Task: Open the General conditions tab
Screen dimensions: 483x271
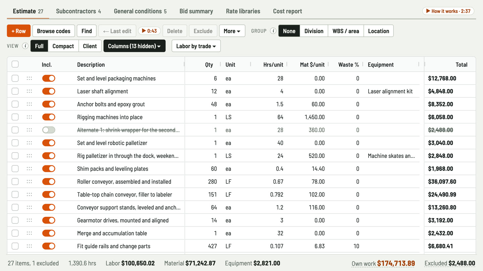Action: pos(140,11)
